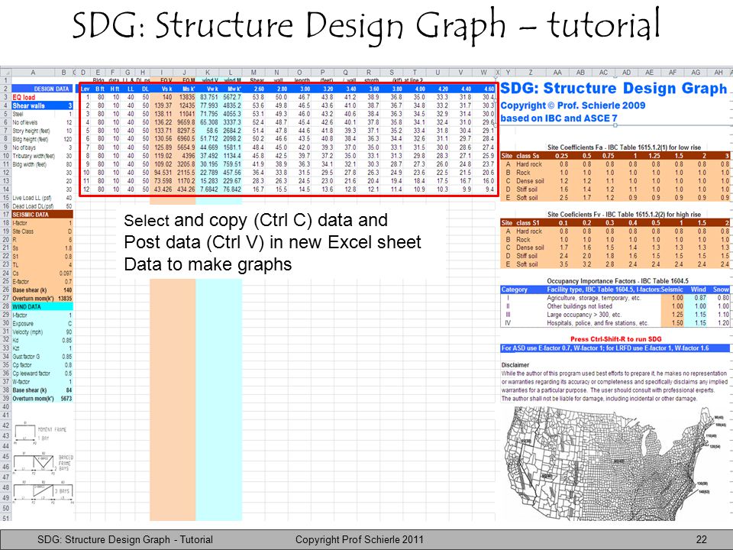This screenshot has height=550, width=733.
Task: Select the Category header in occupancy table
Action: coord(514,290)
